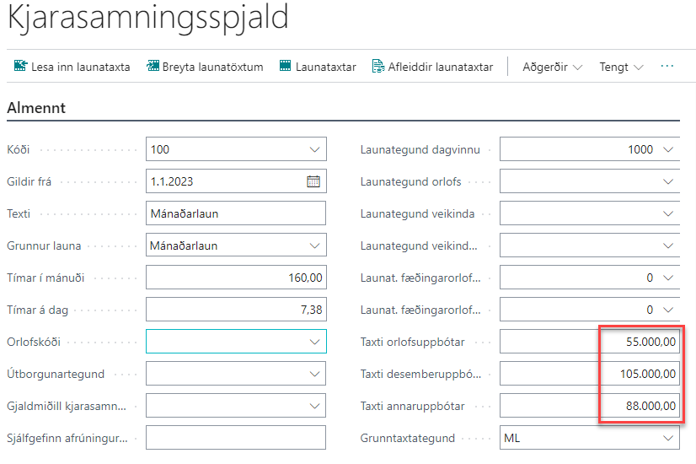Screen dimensions: 696x464
Task: Expand the Launategund dagvinnu dropdown
Action: pyautogui.click(x=668, y=149)
